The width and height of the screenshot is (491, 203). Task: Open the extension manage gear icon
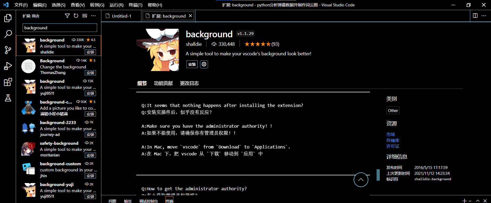204,64
